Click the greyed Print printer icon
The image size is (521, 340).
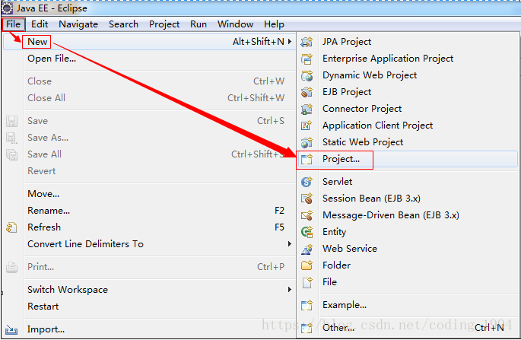point(11,267)
